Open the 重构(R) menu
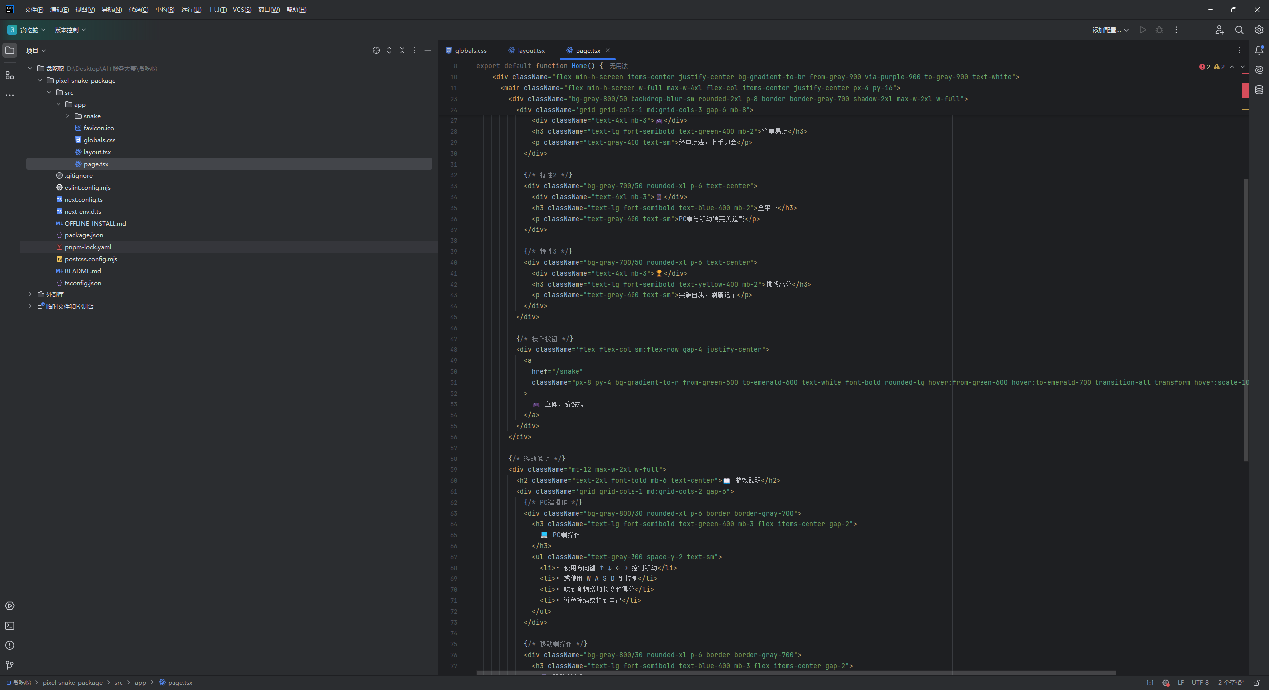 (x=165, y=10)
